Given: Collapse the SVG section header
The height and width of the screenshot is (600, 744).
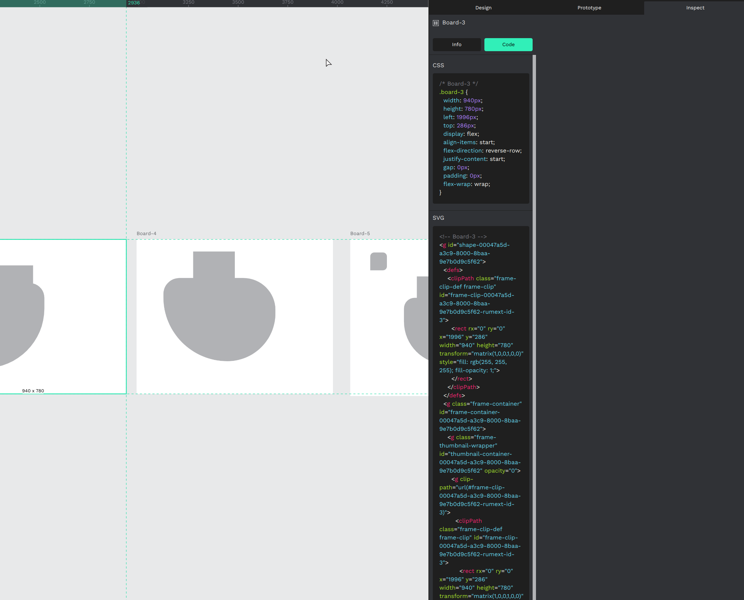Looking at the screenshot, I should tap(438, 218).
